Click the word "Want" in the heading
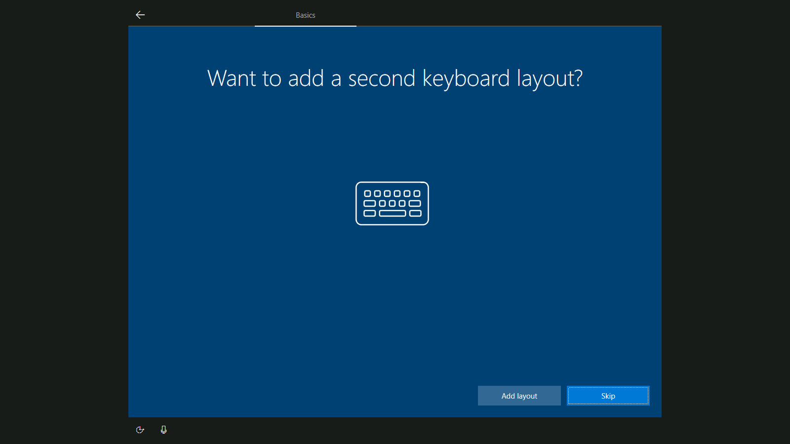This screenshot has height=444, width=790. point(232,78)
